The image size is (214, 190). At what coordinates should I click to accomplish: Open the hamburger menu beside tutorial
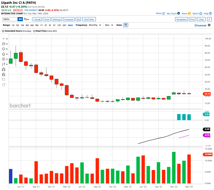[x=209, y=25]
